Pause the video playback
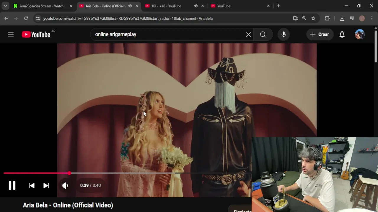Image resolution: width=378 pixels, height=212 pixels. (x=12, y=185)
